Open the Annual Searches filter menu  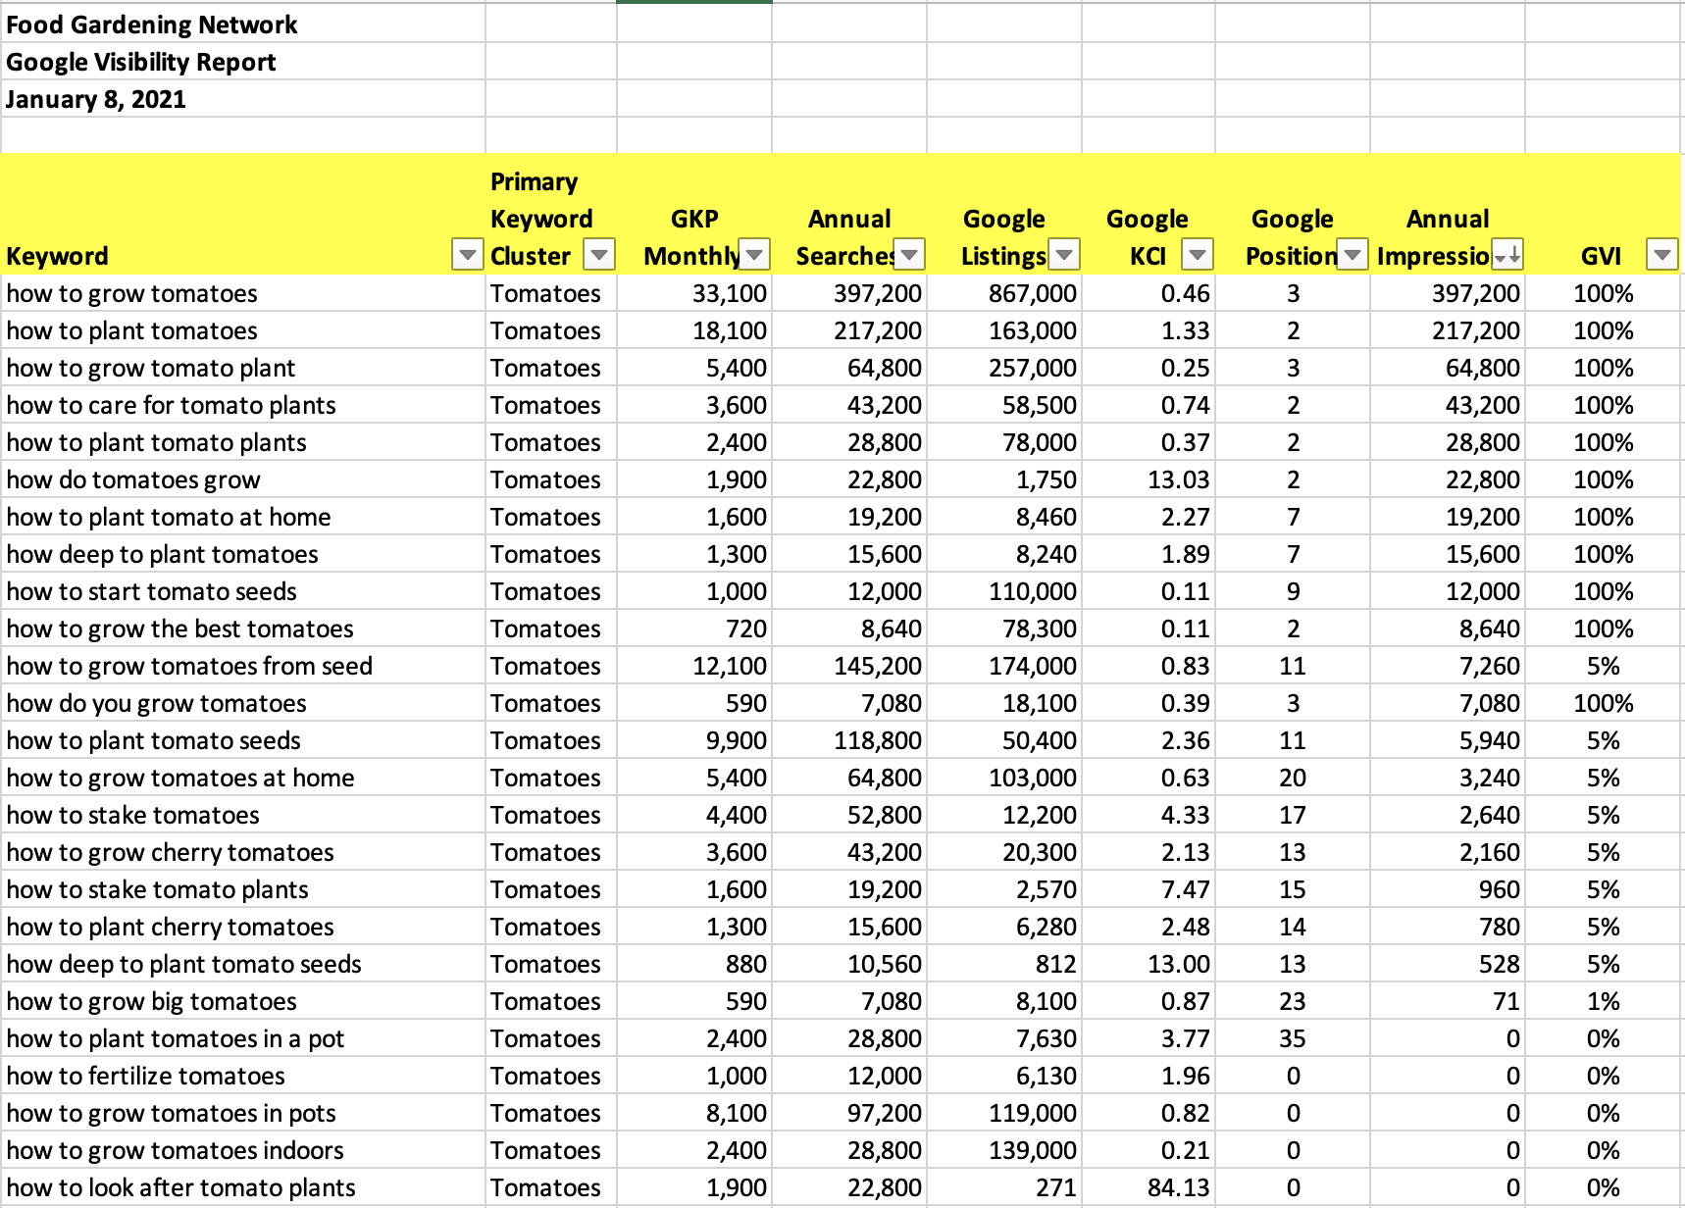pyautogui.click(x=909, y=254)
